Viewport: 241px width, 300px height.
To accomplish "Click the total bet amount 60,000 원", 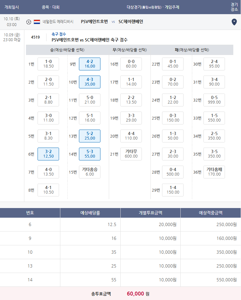I will coord(138,294).
